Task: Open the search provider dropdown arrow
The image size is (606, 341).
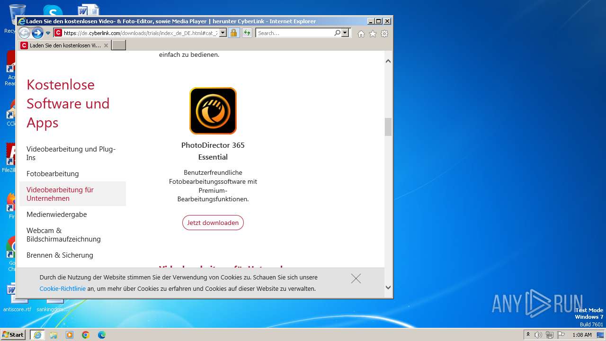Action: pyautogui.click(x=345, y=33)
